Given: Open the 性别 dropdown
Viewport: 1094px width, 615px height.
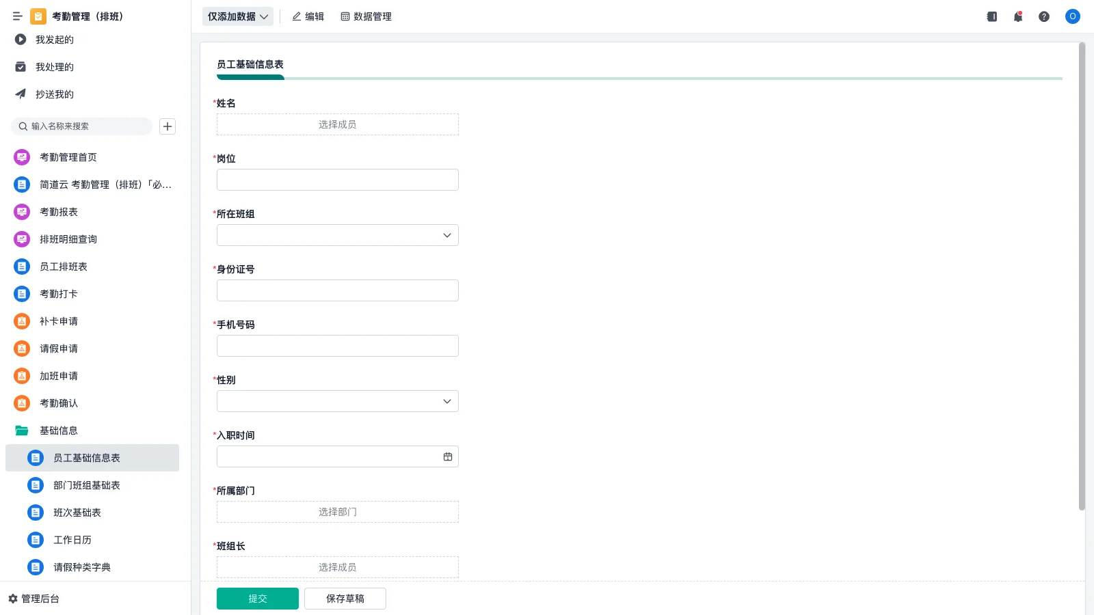Looking at the screenshot, I should pos(446,401).
